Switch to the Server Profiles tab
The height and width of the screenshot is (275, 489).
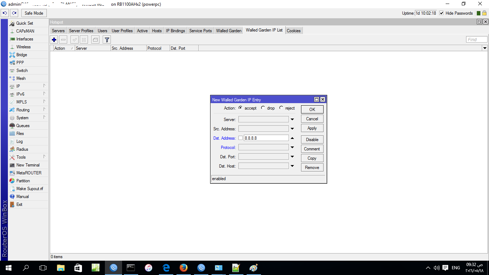coord(81,31)
